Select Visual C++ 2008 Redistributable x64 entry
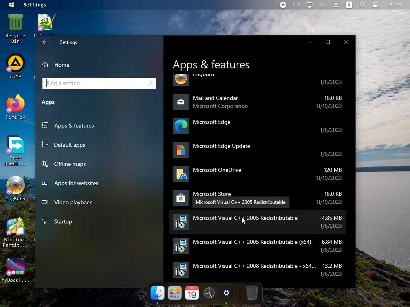The width and height of the screenshot is (410, 307). [x=257, y=270]
